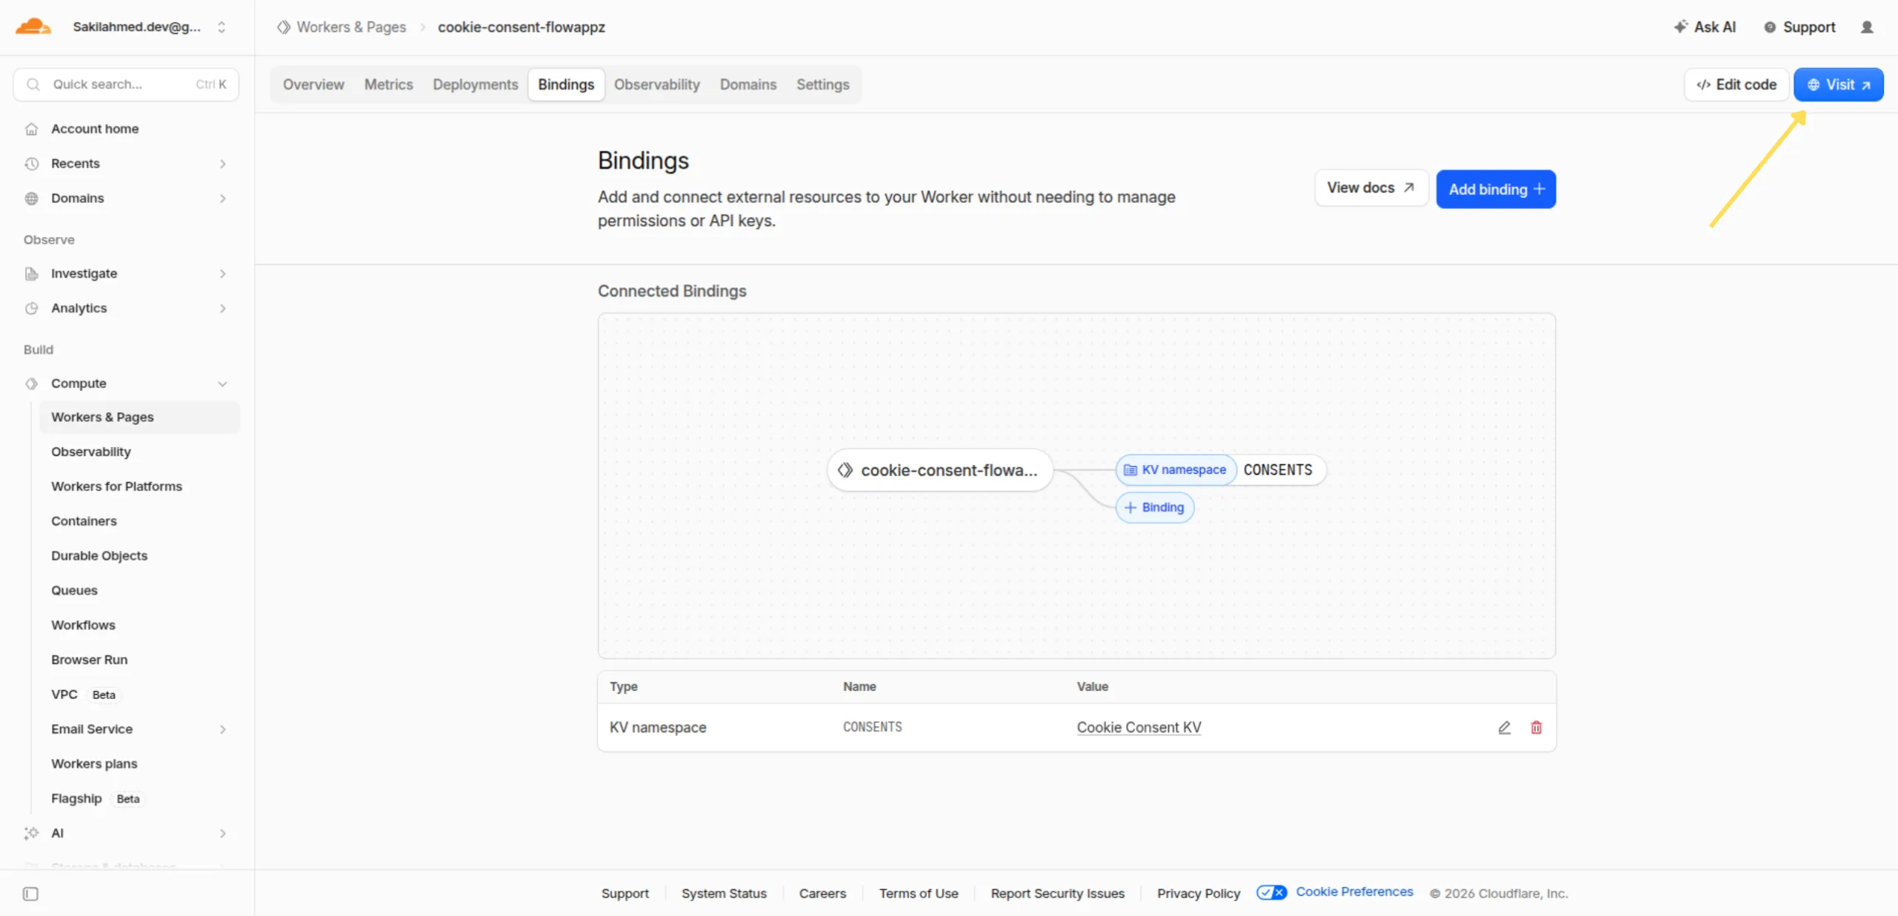Screen dimensions: 1898x916
Task: Click the Workers & Pages breadcrumb
Action: point(350,27)
